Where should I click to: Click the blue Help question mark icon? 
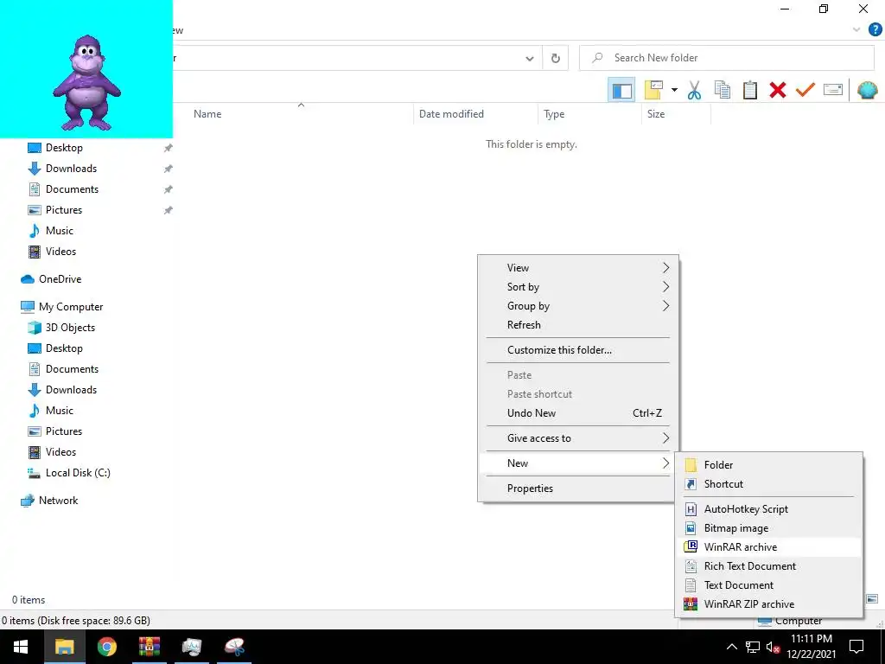pos(875,29)
